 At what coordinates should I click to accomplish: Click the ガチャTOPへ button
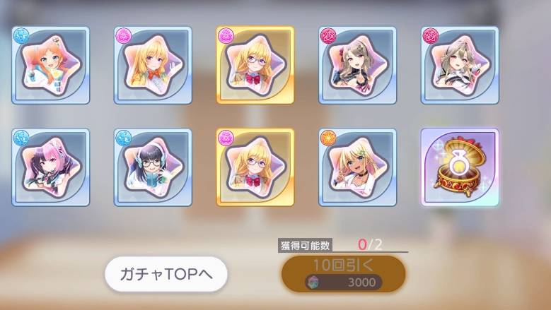click(x=166, y=274)
